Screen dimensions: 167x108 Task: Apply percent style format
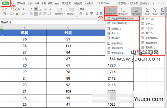pos(87,14)
